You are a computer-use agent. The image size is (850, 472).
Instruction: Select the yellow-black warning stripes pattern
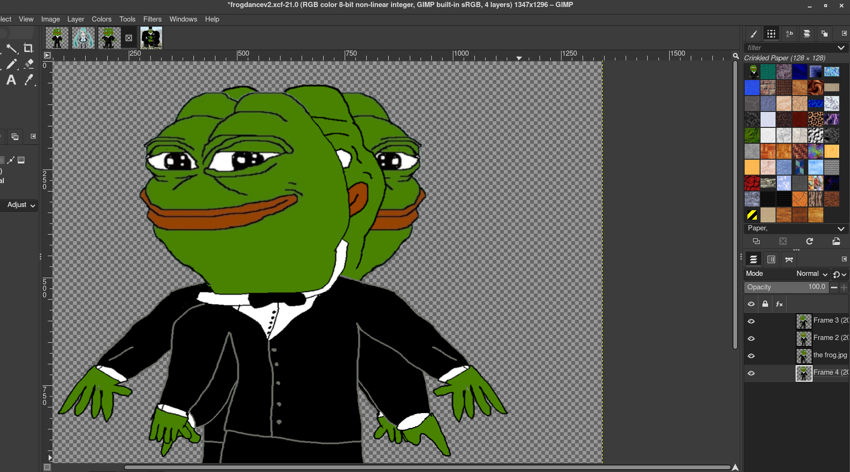(x=752, y=215)
